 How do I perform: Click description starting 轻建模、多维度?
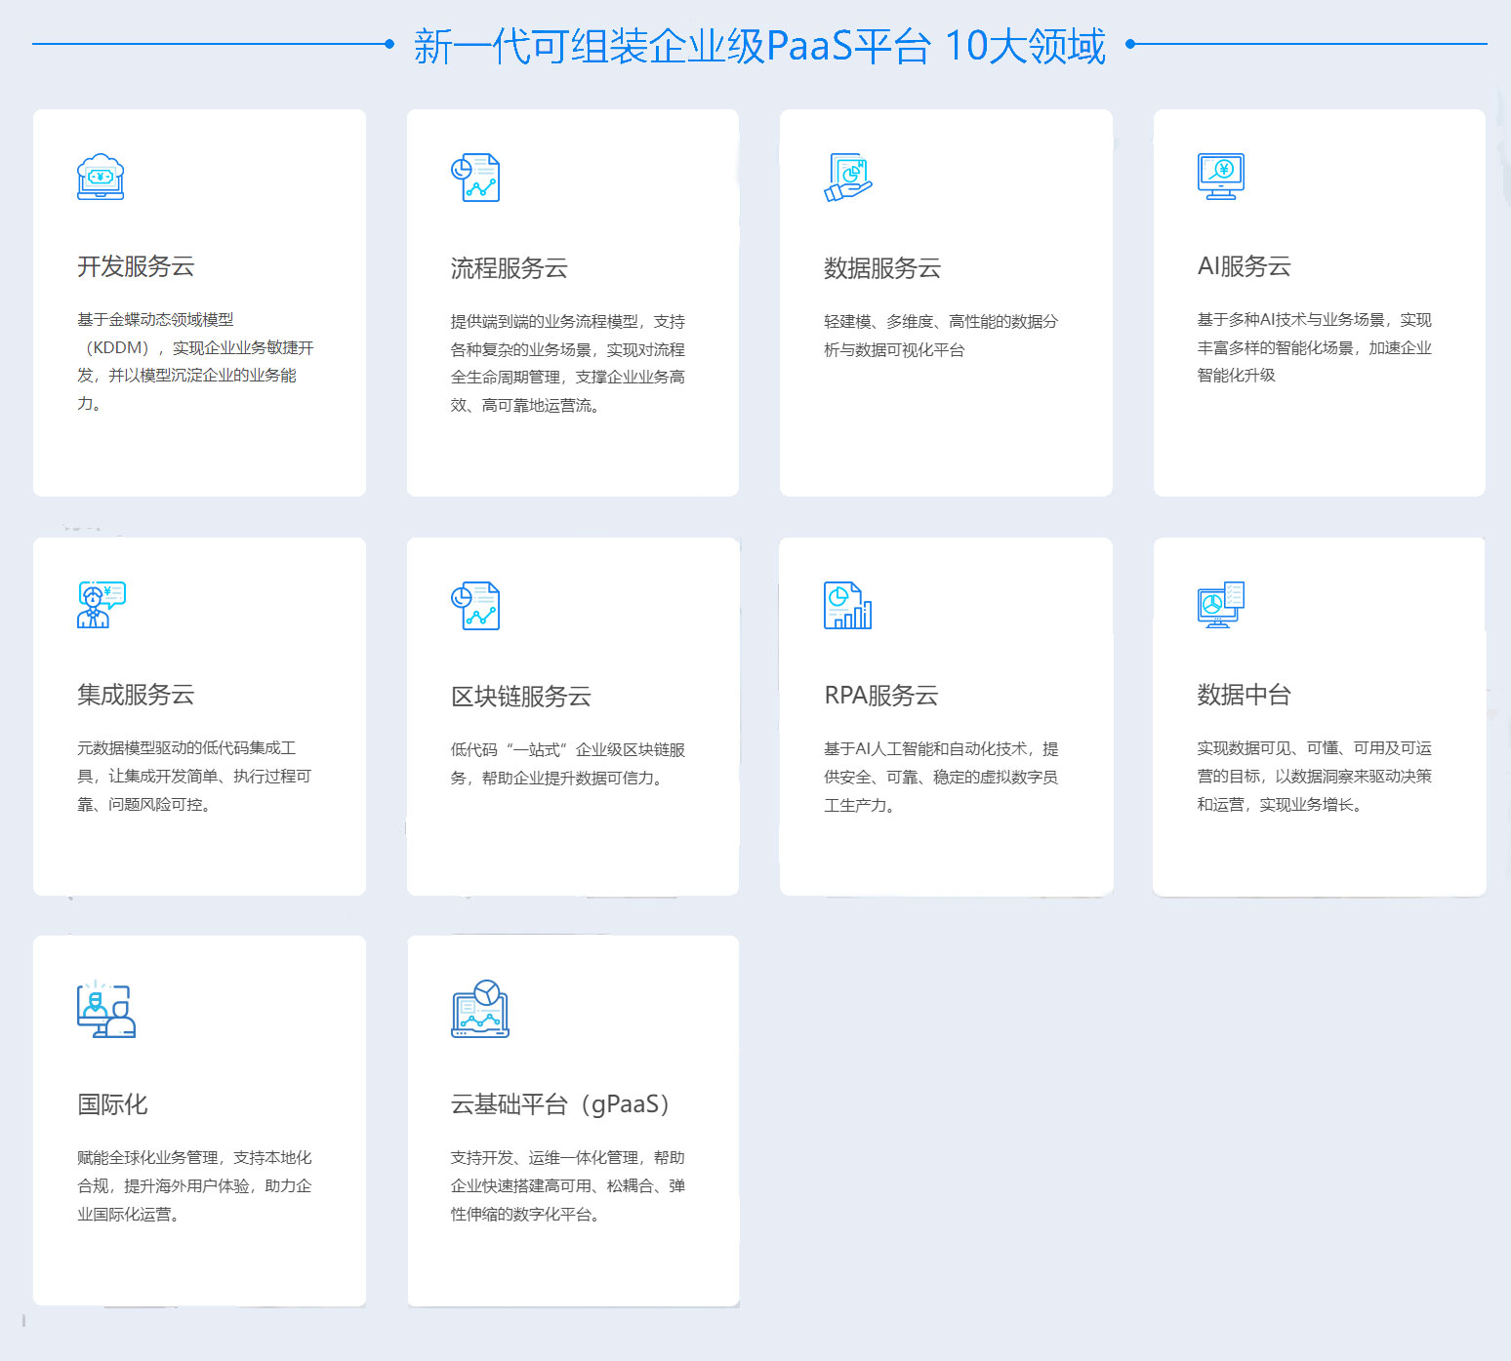pyautogui.click(x=941, y=336)
